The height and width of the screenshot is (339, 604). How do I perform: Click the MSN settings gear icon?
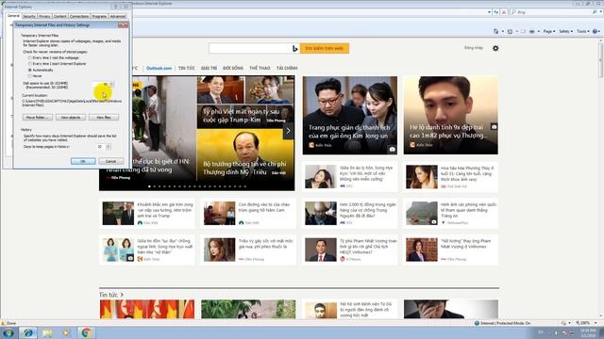point(495,48)
